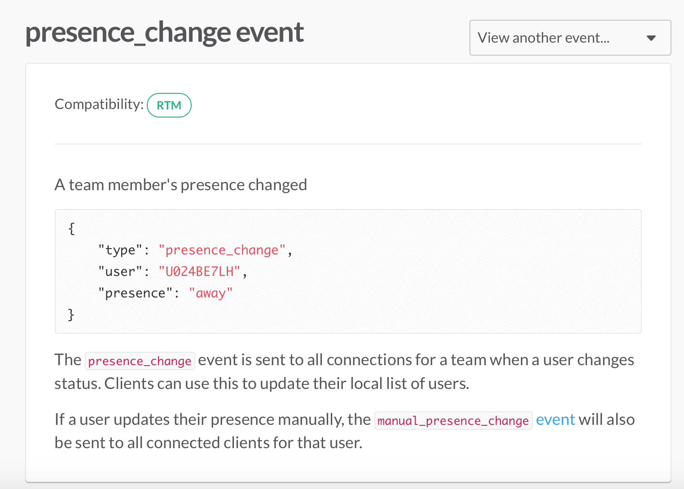Select the "away" presence value
684x489 pixels.
(210, 293)
